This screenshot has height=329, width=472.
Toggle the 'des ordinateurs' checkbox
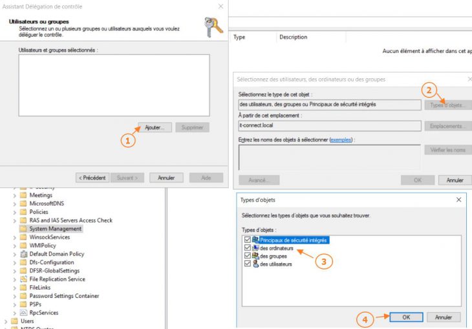click(x=246, y=248)
